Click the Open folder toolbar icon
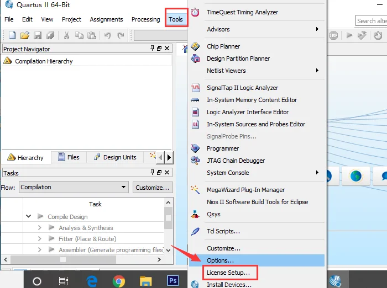Screen dimensions: 387x288 25,35
